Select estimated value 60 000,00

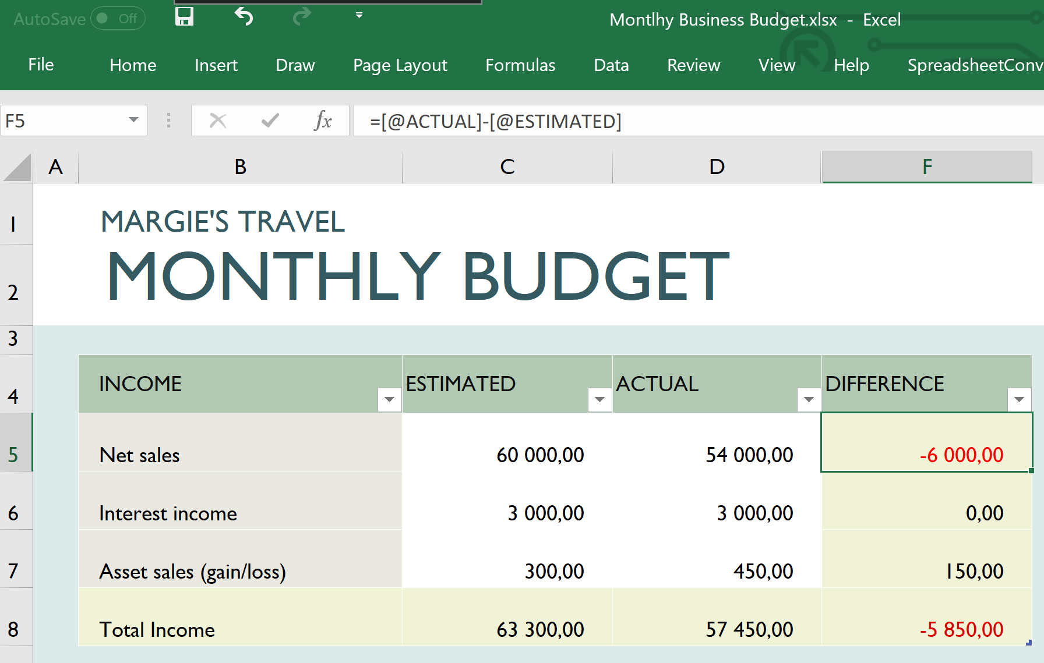[x=507, y=442]
